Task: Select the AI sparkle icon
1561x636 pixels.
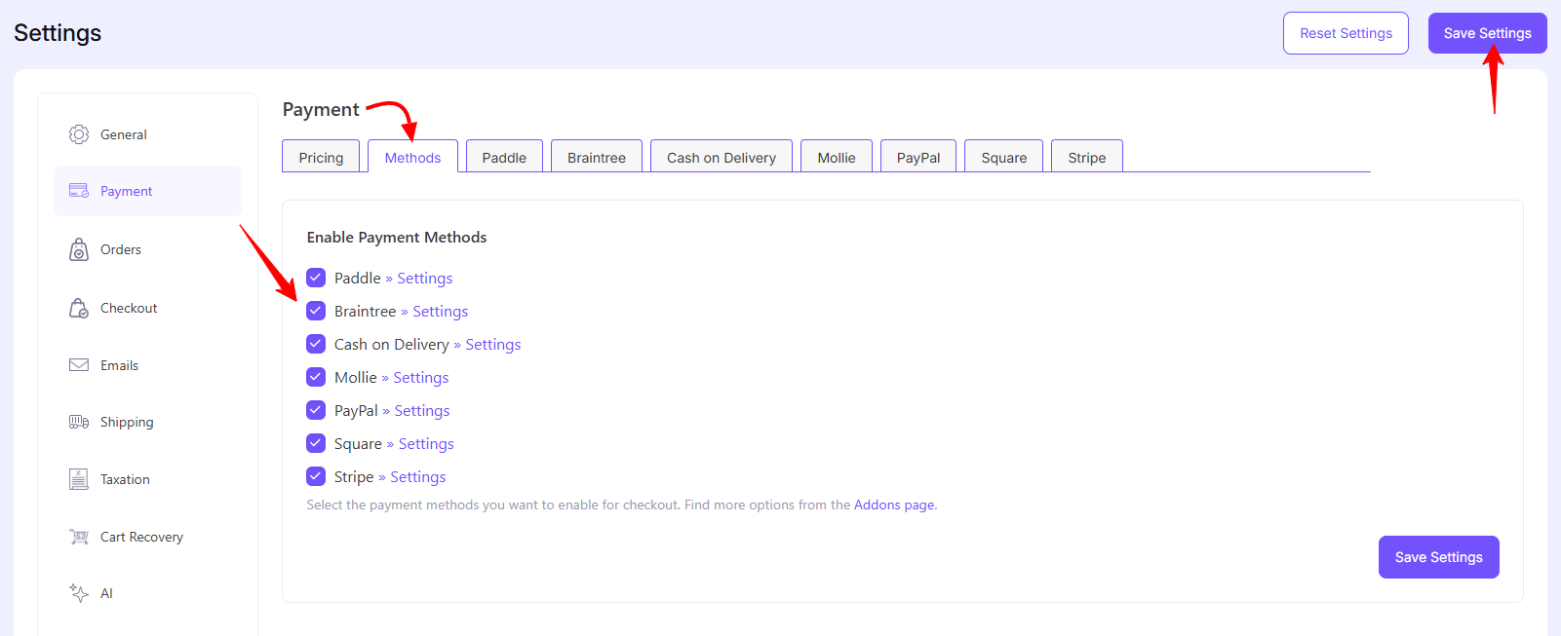Action: click(x=79, y=593)
